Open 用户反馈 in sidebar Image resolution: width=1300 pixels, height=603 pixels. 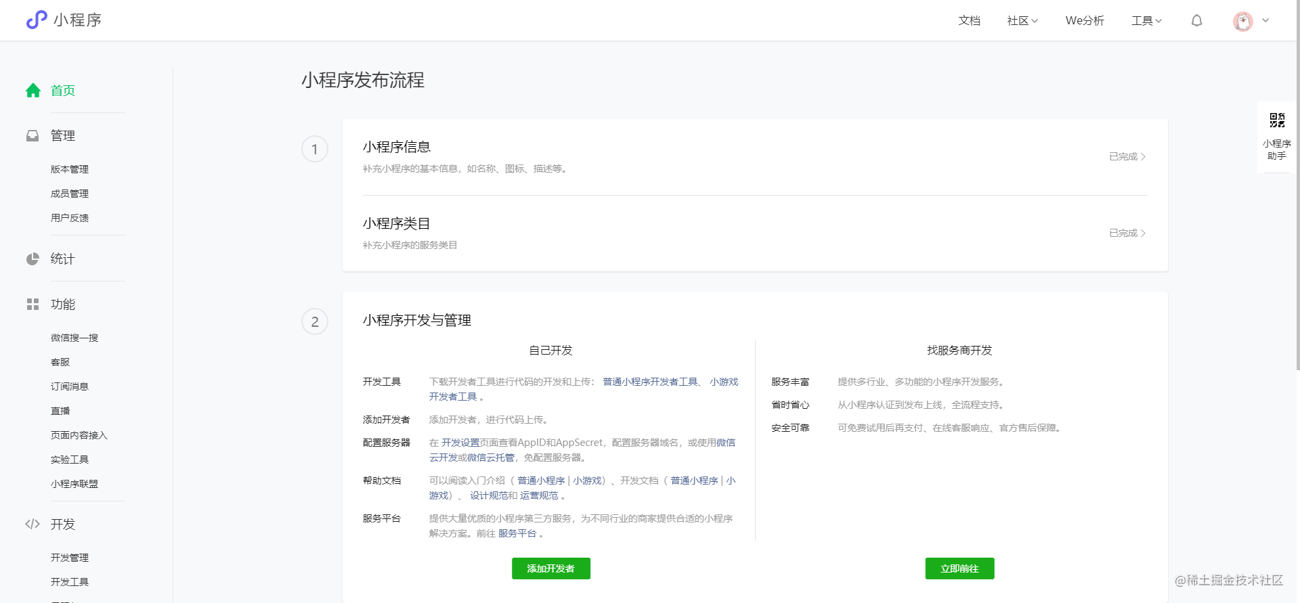(x=70, y=218)
